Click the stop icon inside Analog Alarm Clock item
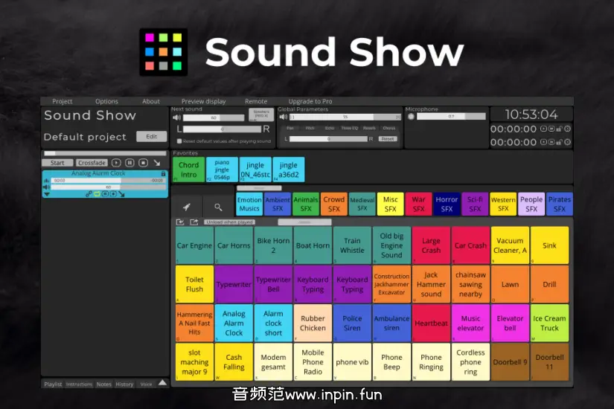The width and height of the screenshot is (614, 409). tap(113, 194)
